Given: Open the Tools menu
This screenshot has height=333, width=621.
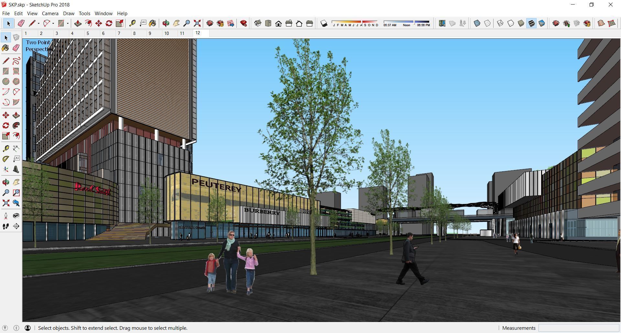Looking at the screenshot, I should tap(84, 14).
